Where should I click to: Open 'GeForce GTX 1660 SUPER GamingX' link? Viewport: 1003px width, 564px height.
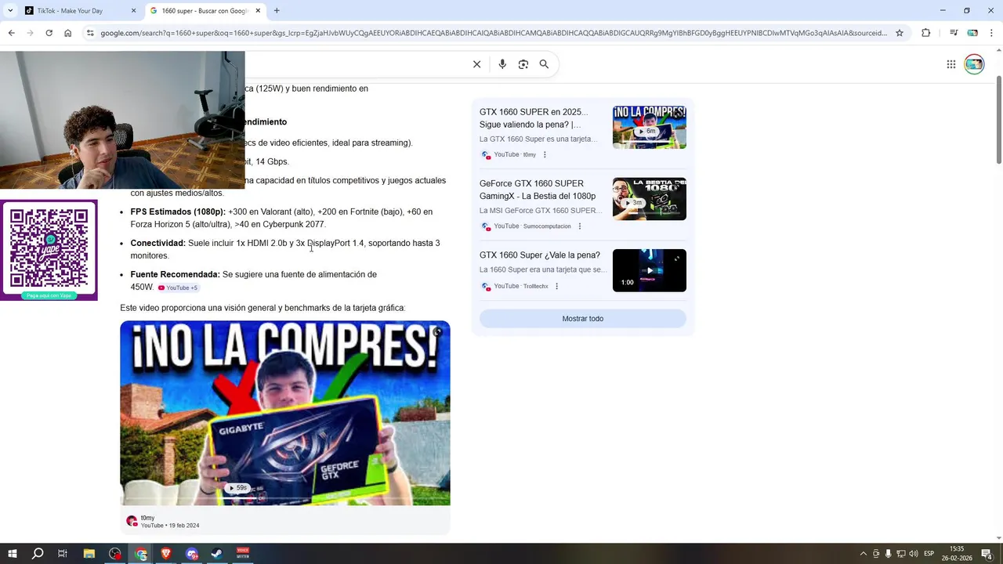pyautogui.click(x=538, y=190)
